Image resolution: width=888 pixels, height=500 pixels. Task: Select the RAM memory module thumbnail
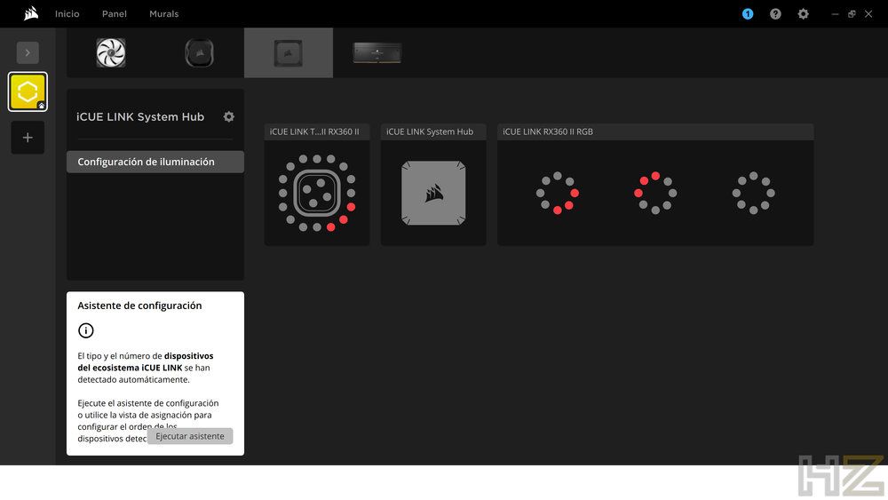(x=377, y=53)
